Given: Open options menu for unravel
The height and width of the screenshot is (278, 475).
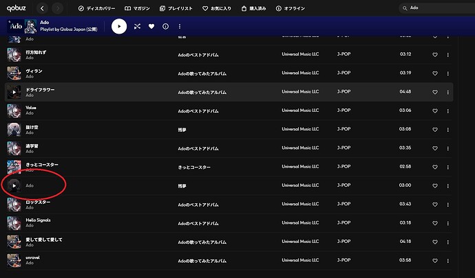Looking at the screenshot, I should click(x=447, y=261).
